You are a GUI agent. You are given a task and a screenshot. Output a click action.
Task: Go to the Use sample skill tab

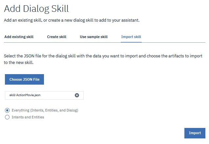[x=94, y=37]
